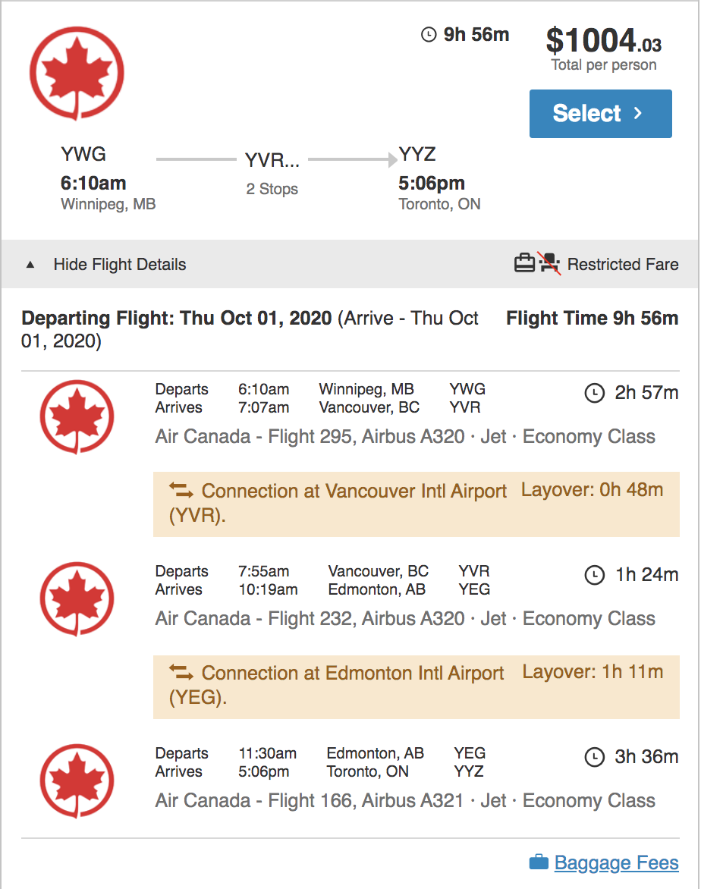The image size is (701, 889).
Task: Click the Air Canada logo for Flight 166
Action: (77, 781)
